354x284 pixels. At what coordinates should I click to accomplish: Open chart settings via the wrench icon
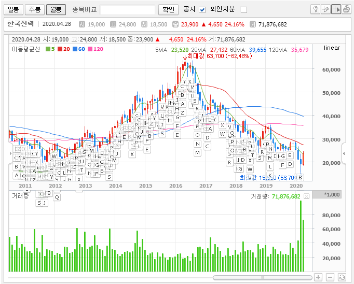pos(315,9)
